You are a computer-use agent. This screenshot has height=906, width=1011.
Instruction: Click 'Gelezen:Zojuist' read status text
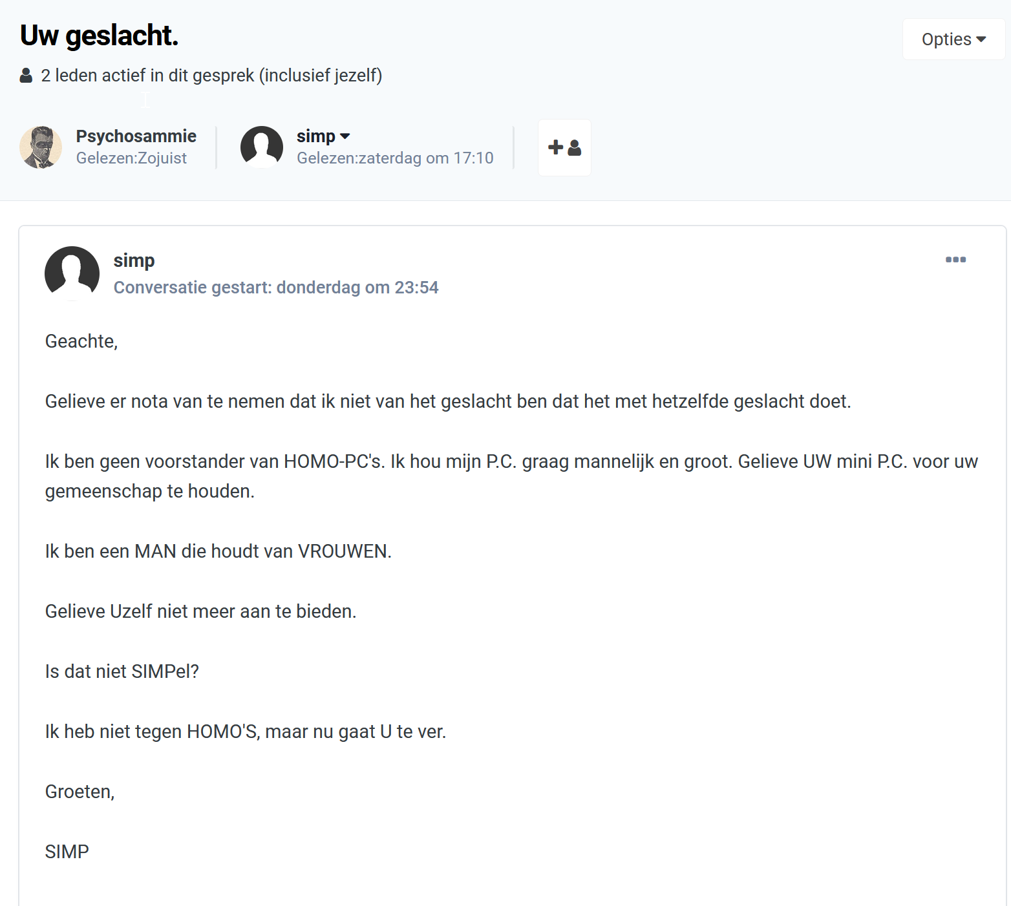click(131, 158)
